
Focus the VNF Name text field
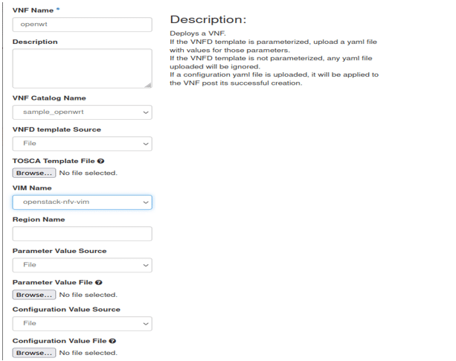(x=83, y=24)
